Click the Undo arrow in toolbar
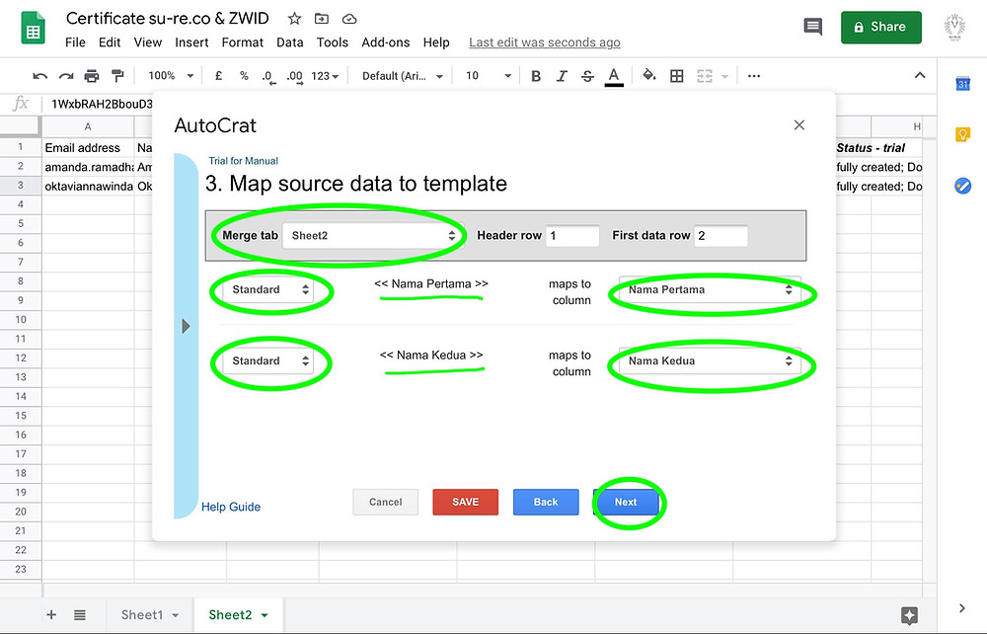 [40, 76]
